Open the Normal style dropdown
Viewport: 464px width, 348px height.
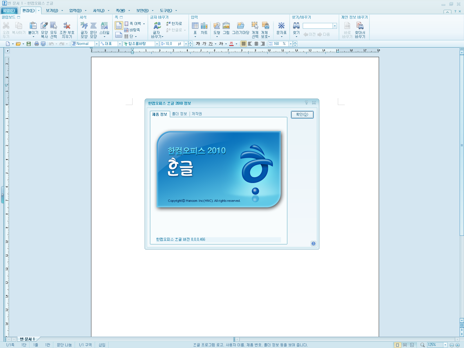[97, 44]
